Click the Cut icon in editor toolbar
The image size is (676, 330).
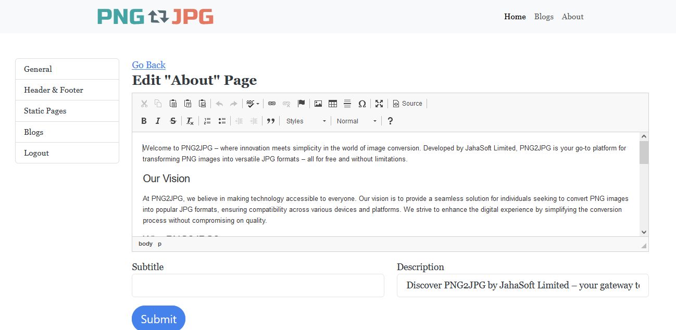144,104
